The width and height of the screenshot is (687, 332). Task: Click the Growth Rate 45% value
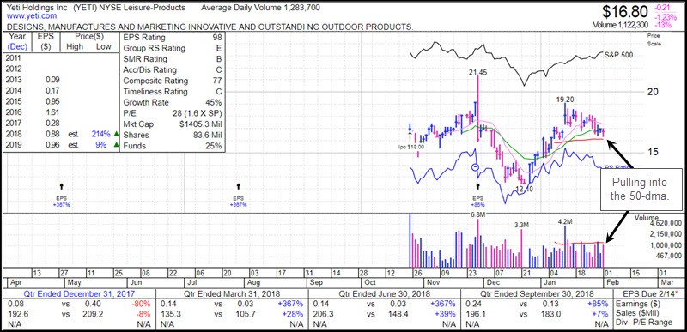pyautogui.click(x=214, y=103)
